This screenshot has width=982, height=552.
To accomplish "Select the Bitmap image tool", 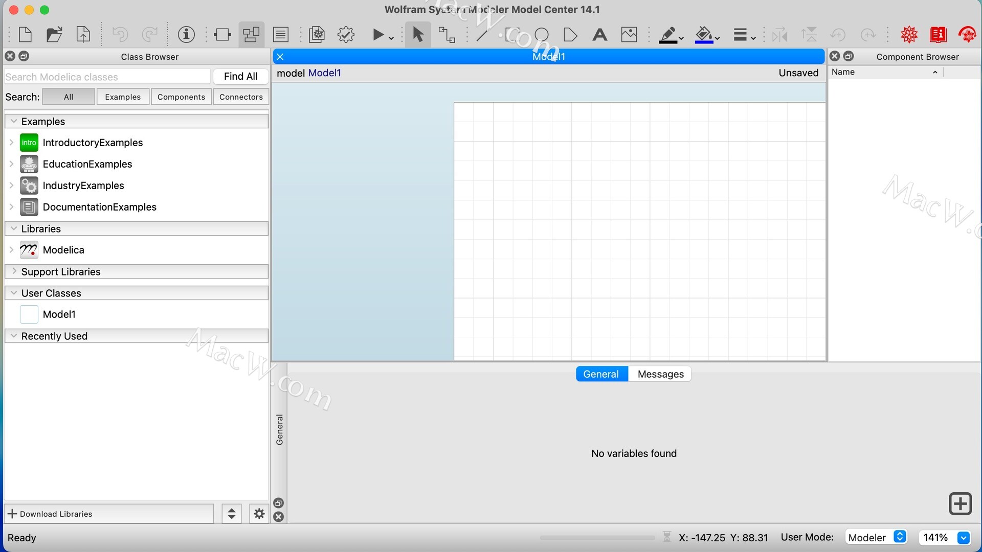I will [x=629, y=35].
